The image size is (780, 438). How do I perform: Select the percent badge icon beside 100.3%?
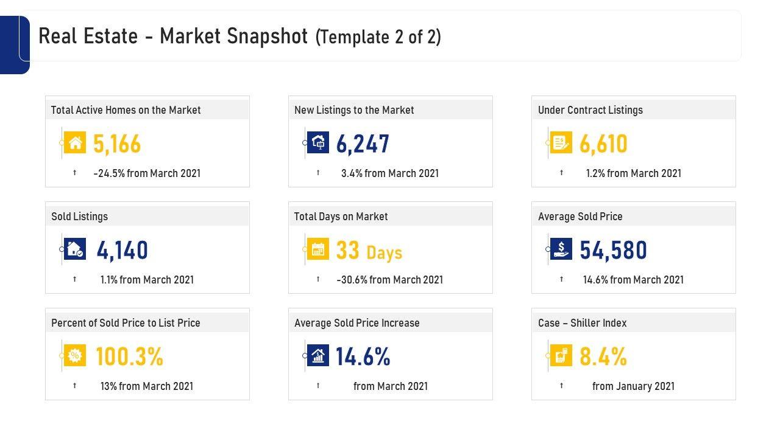point(75,356)
